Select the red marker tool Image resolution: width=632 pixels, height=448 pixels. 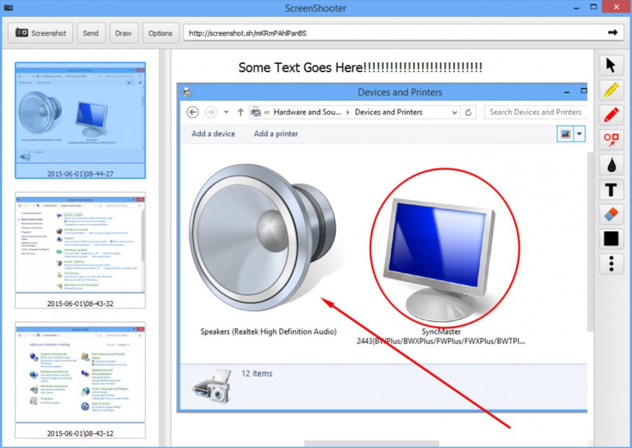tap(610, 114)
